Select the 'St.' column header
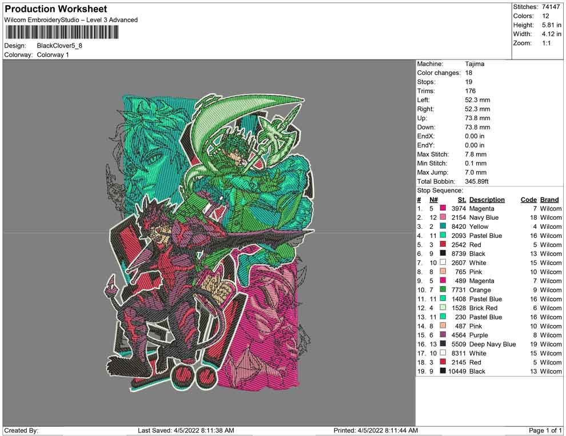 (462, 199)
